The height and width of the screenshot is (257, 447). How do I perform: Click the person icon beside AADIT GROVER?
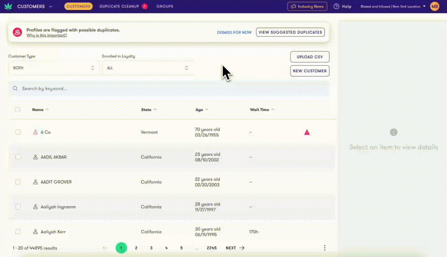[35, 182]
